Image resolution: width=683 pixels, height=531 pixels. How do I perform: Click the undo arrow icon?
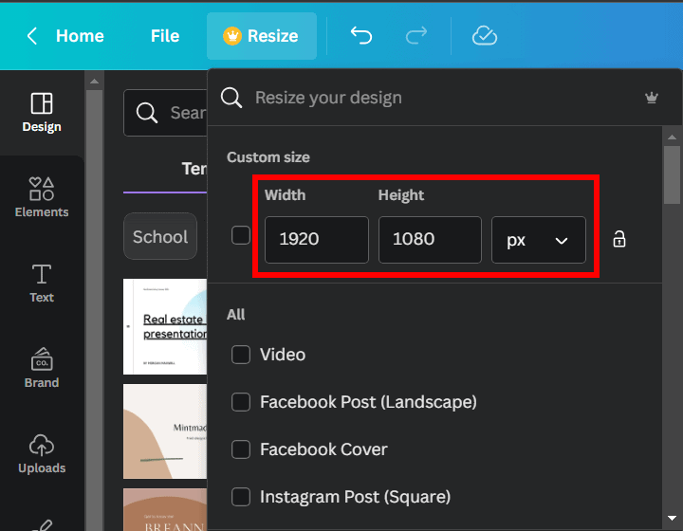coord(360,36)
